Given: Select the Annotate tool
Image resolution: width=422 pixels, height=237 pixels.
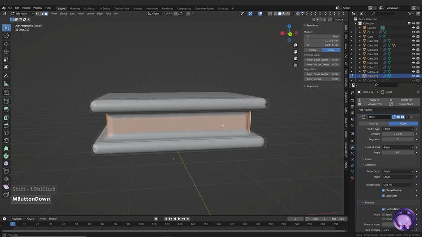Looking at the screenshot, I should coord(6,76).
